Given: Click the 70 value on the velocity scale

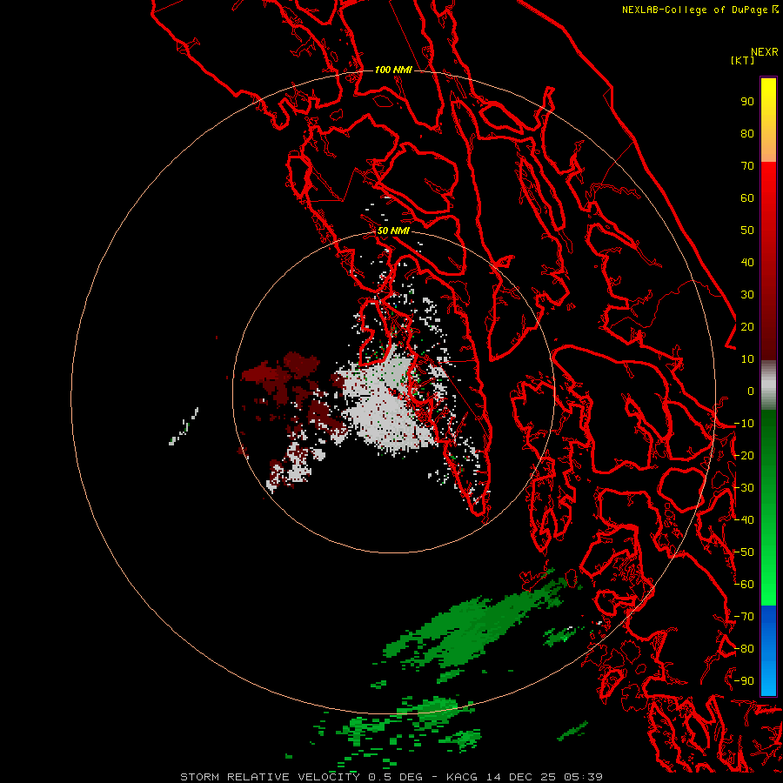Looking at the screenshot, I should click(x=747, y=166).
